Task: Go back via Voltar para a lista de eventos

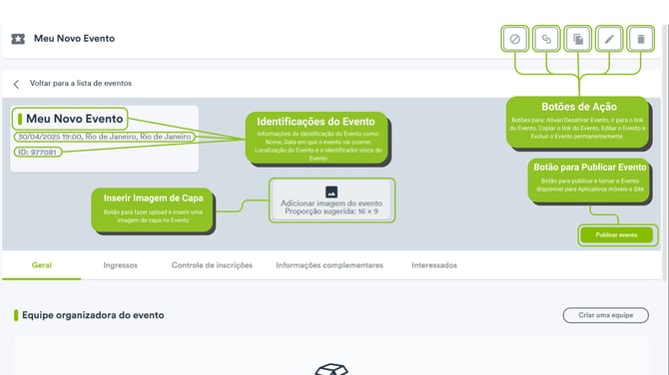Action: pyautogui.click(x=81, y=83)
